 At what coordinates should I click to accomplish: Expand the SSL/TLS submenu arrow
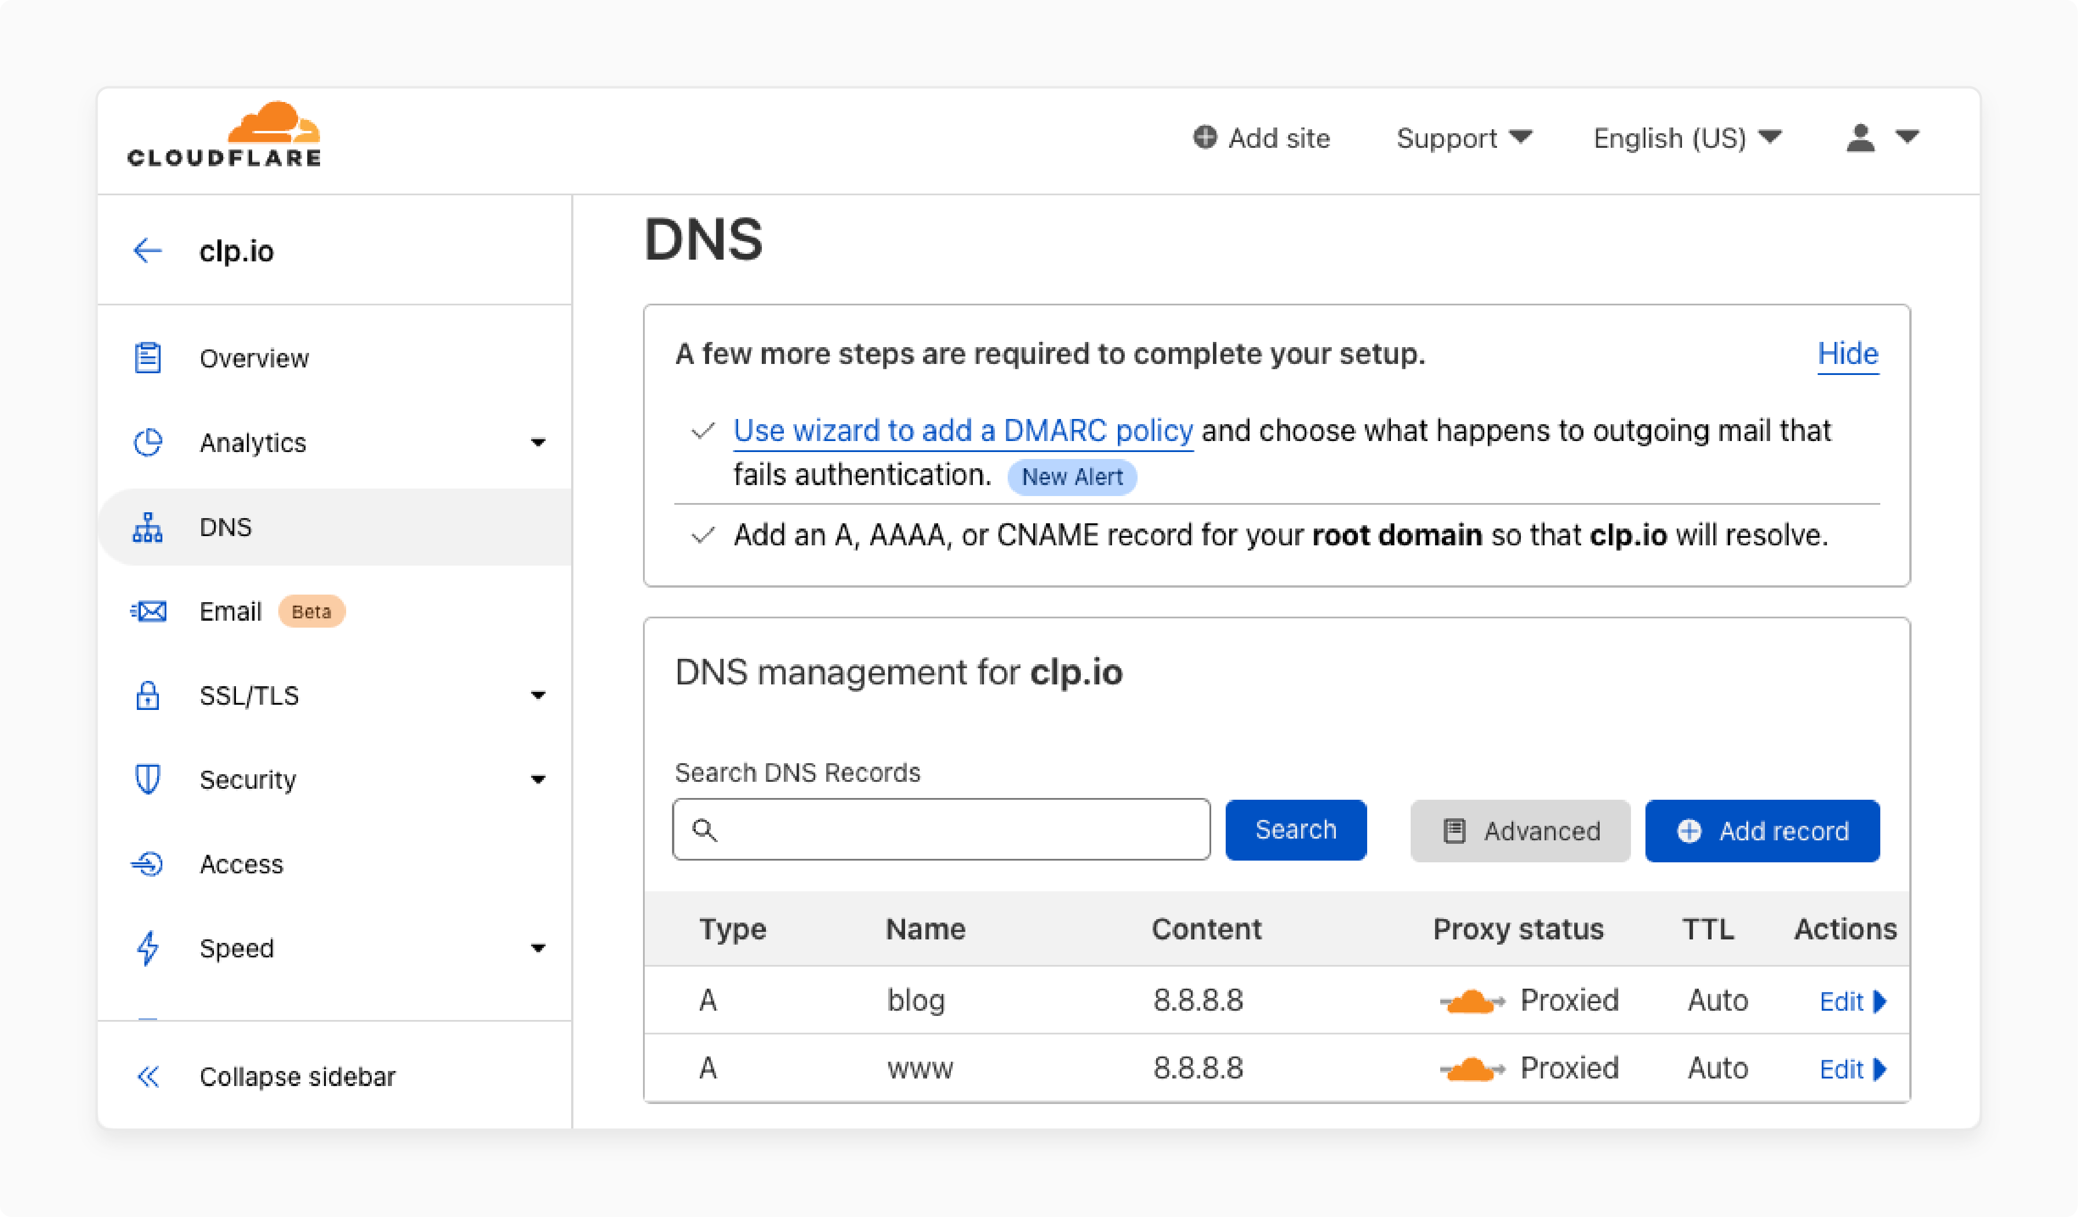tap(537, 695)
